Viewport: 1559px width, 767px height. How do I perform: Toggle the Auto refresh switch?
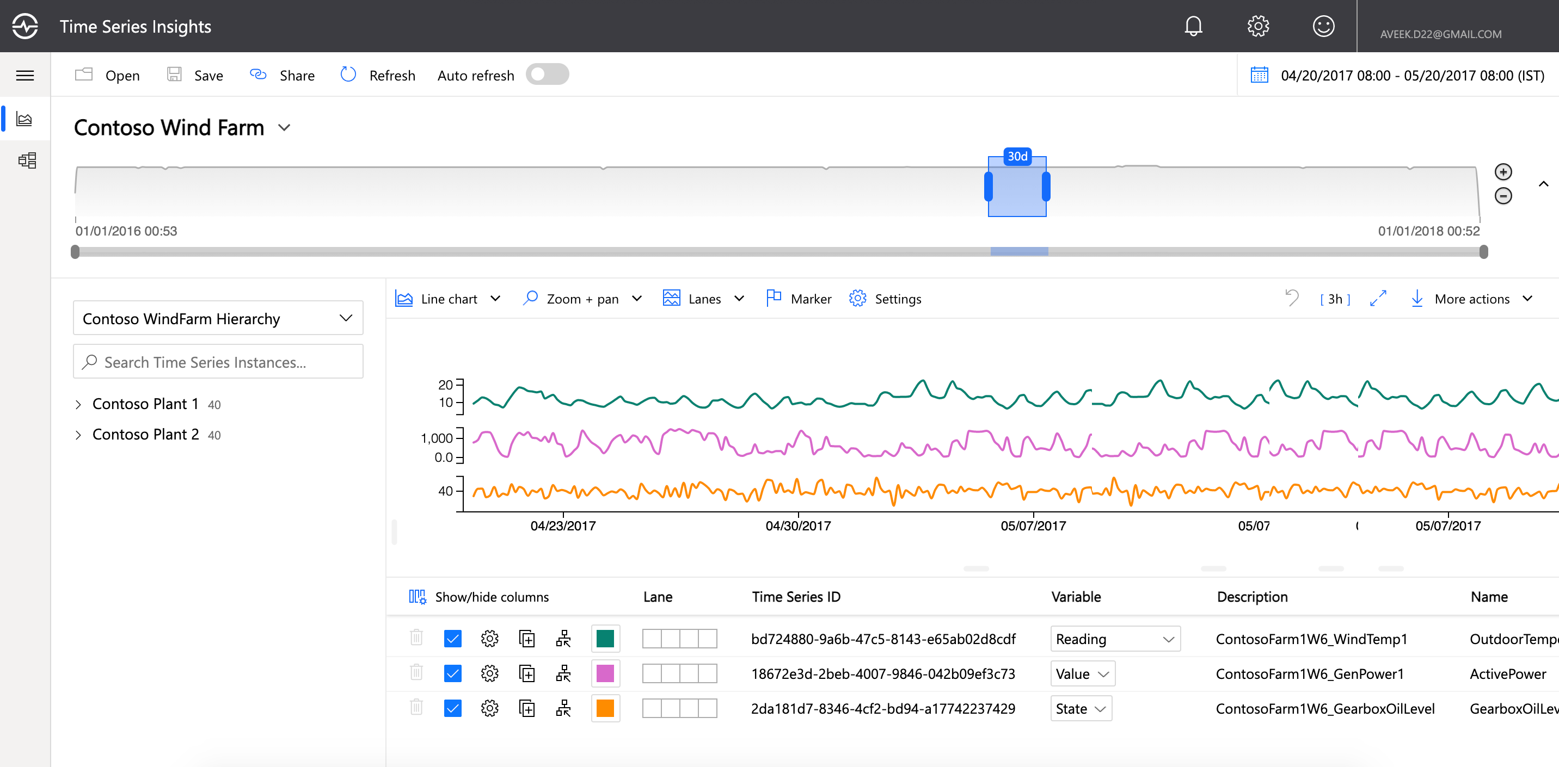547,75
